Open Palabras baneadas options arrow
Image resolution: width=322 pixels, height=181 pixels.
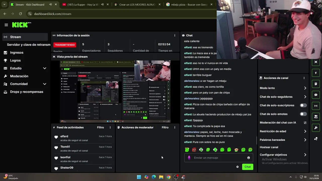tap(305, 140)
